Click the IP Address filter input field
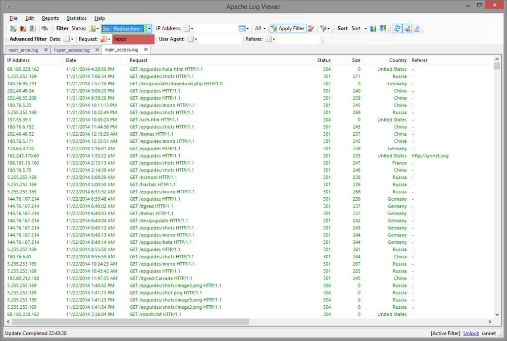Screen dimensions: 507x341 (216, 28)
